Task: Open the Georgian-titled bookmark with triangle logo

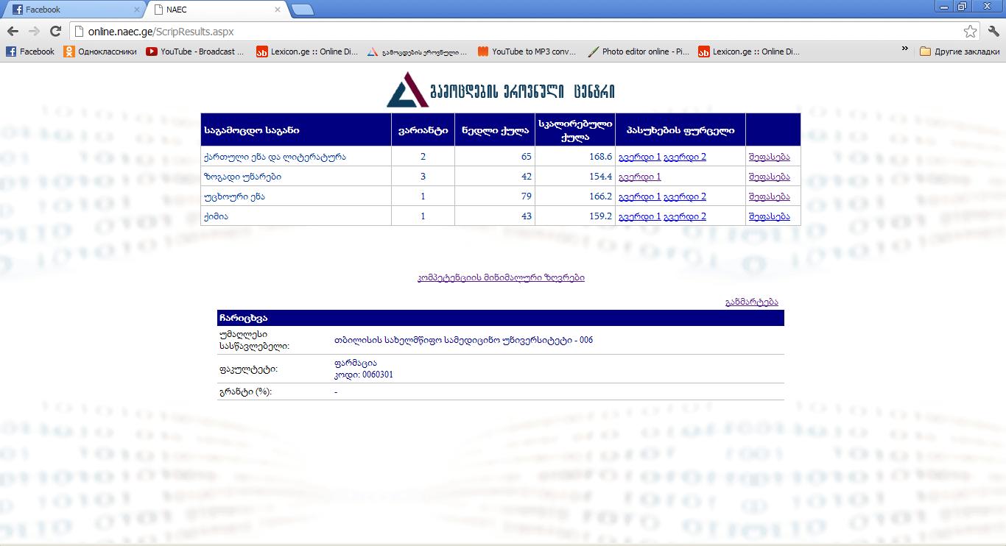Action: tap(418, 52)
